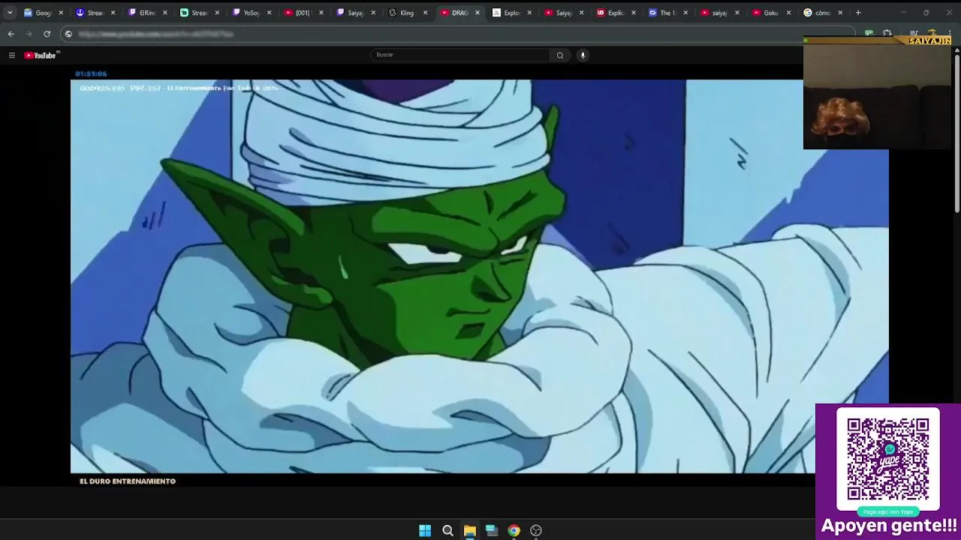Click the webcam overlay thumbnail
Viewport: 961px width, 540px height.
pos(877,93)
